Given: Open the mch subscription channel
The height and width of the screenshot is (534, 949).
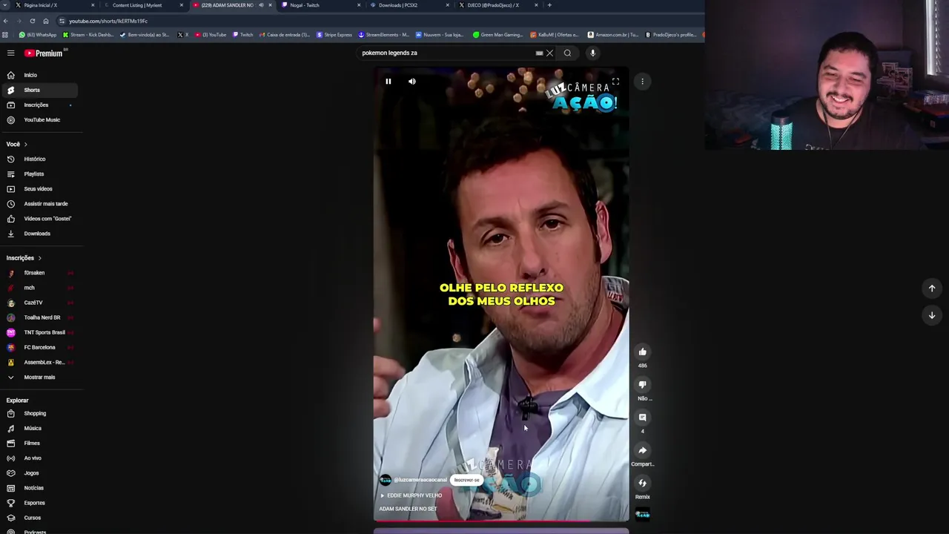Looking at the screenshot, I should 39,287.
